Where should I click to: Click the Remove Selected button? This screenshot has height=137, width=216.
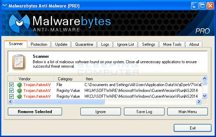click(35, 112)
